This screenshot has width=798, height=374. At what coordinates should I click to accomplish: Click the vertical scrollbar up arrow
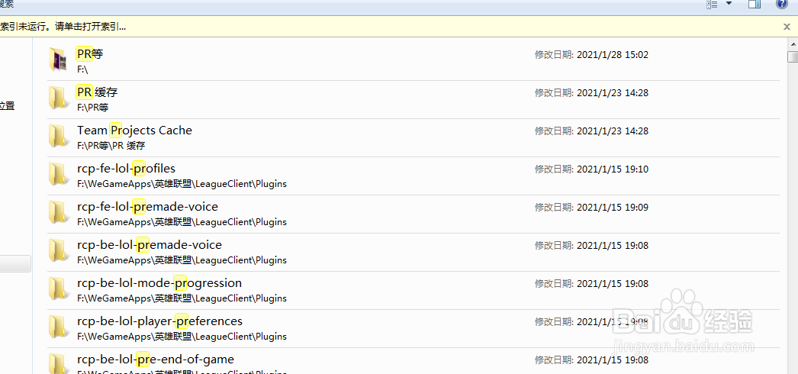point(793,44)
